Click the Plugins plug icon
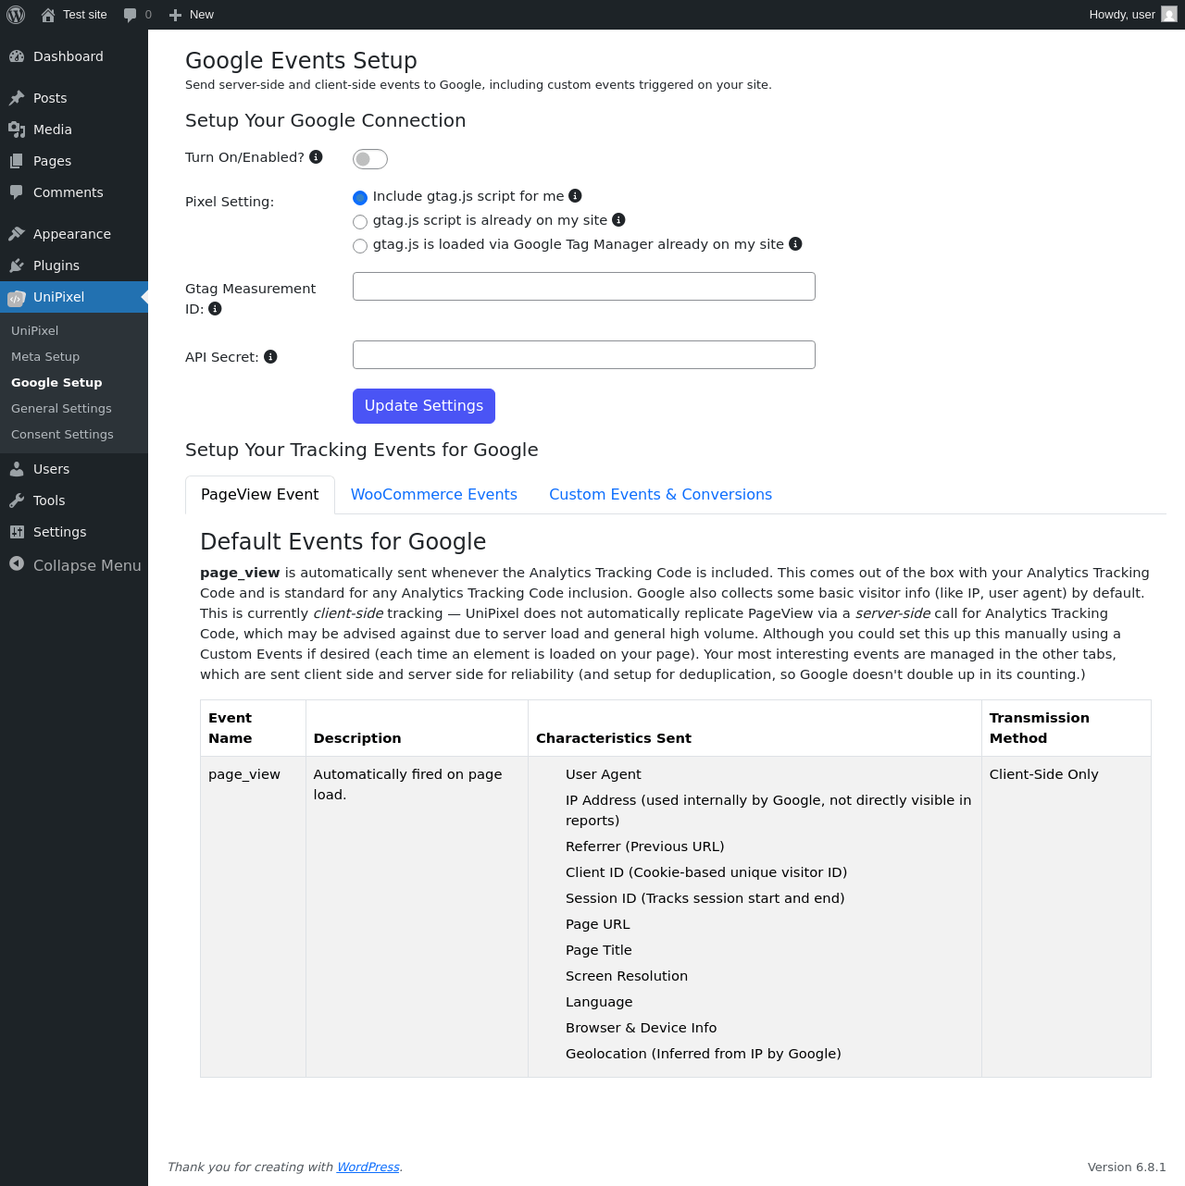1185x1186 pixels. pos(17,266)
